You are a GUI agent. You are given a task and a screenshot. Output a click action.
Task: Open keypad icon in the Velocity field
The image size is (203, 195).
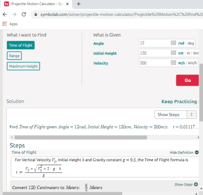pyautogui.click(x=173, y=62)
